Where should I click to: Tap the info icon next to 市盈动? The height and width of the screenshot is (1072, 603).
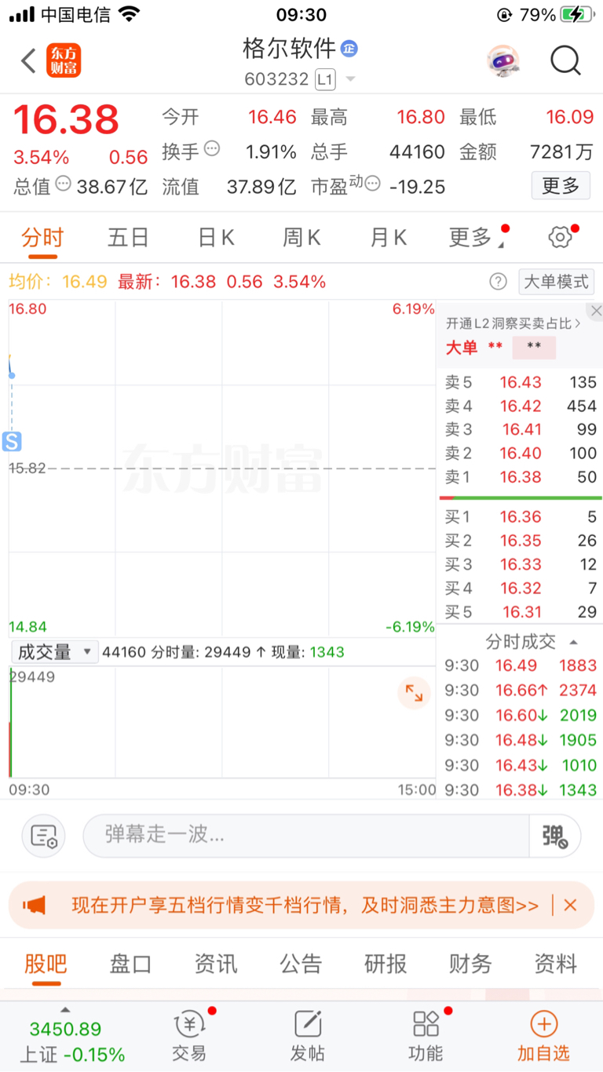click(x=372, y=184)
